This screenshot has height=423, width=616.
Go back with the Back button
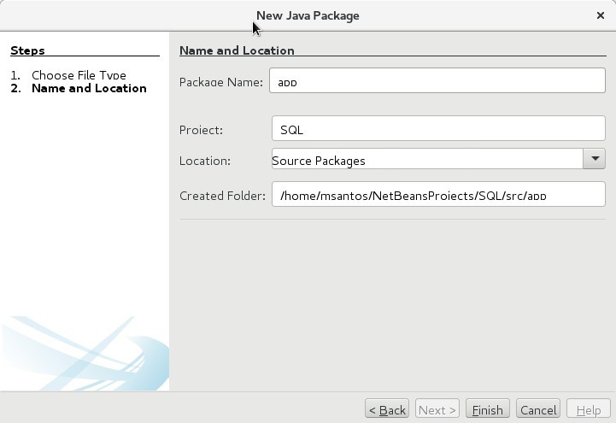point(386,409)
